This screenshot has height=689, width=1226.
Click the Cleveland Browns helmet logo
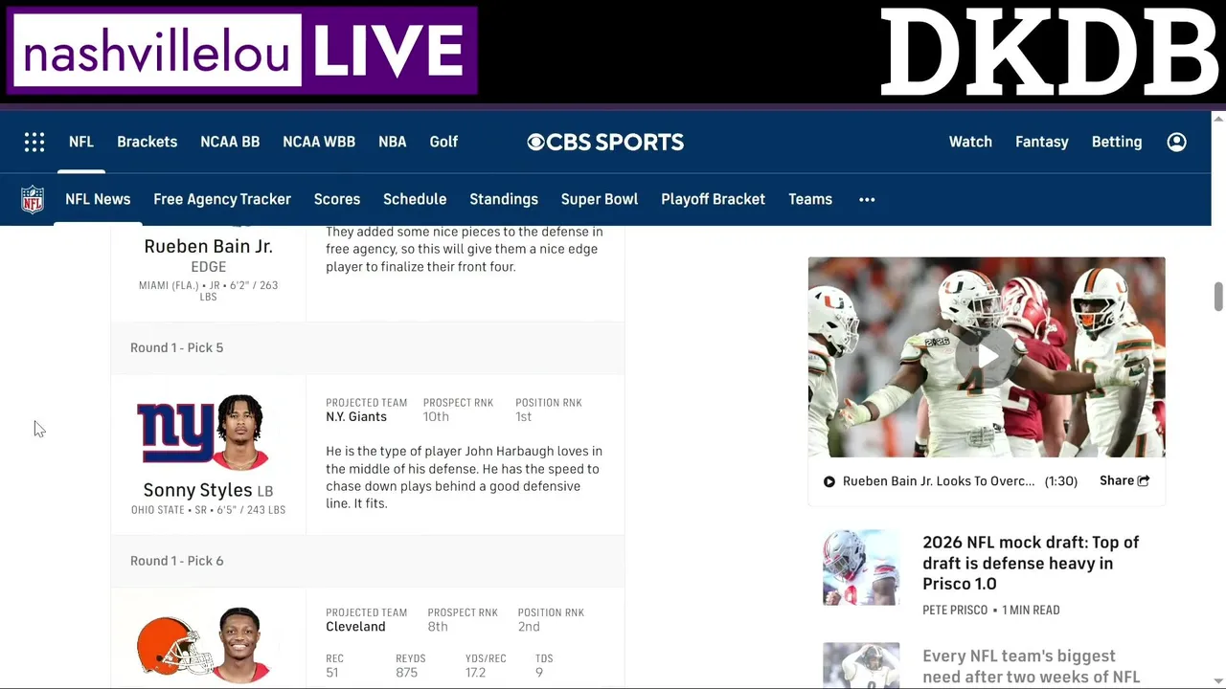tap(174, 645)
